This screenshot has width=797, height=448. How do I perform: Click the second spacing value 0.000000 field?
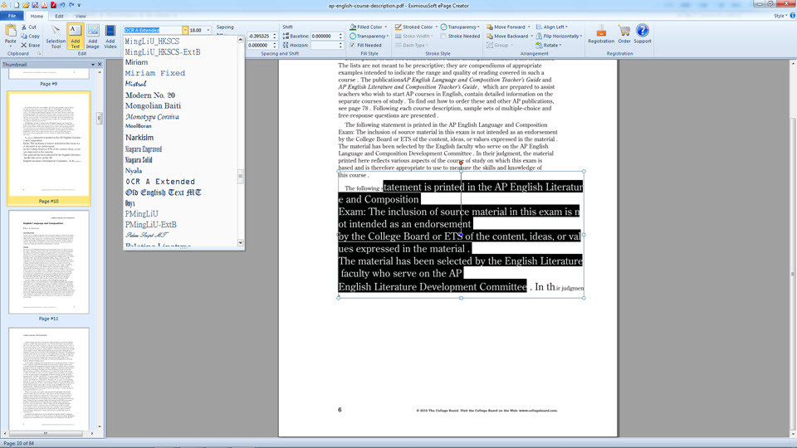(x=259, y=45)
